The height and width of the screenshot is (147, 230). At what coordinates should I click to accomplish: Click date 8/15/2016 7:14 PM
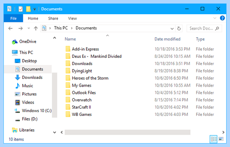tap(171, 100)
